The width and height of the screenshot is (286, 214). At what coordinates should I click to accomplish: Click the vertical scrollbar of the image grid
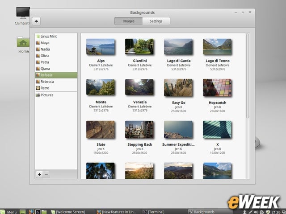(x=248, y=76)
